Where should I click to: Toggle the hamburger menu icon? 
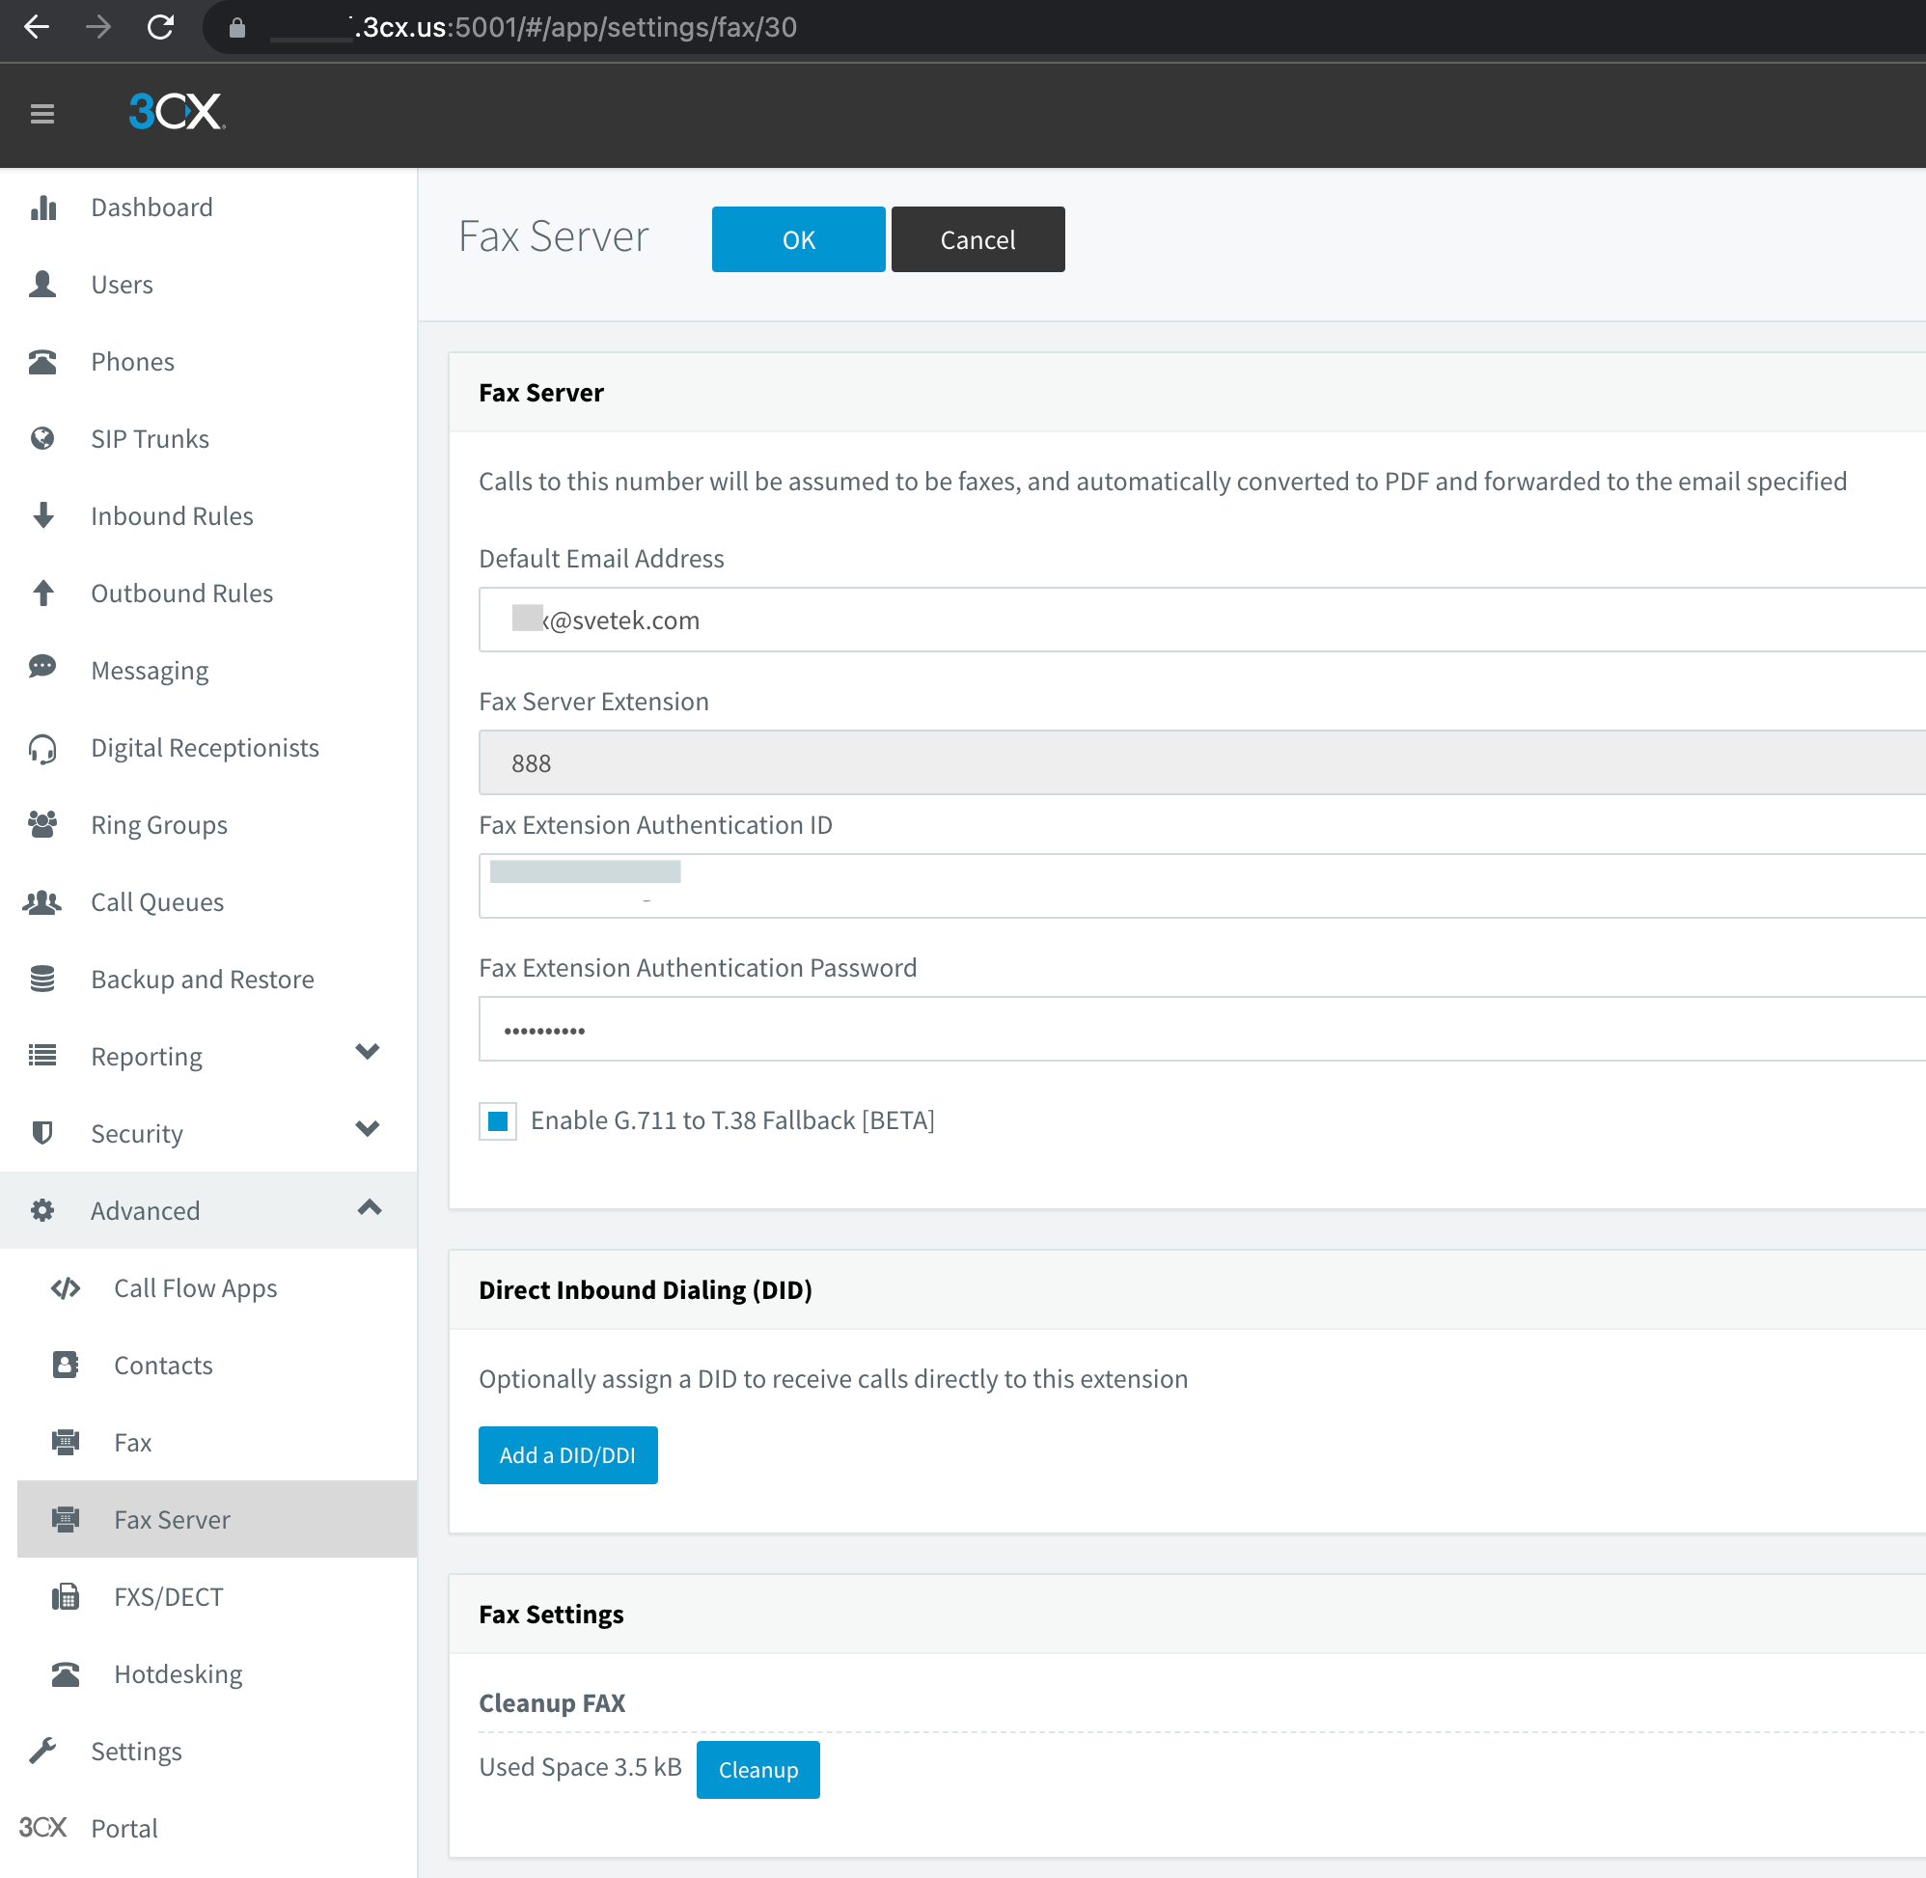pos(42,114)
